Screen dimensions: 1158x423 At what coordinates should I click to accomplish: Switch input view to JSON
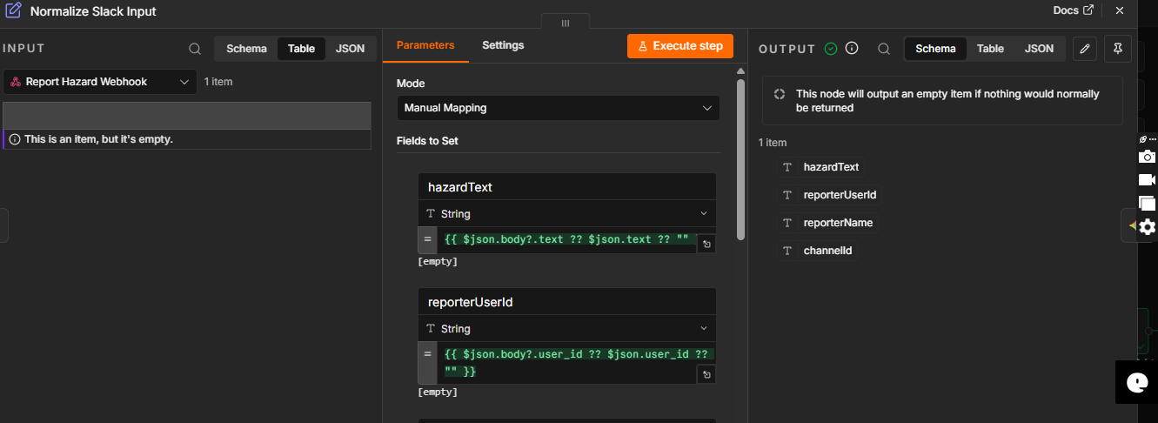(x=350, y=49)
